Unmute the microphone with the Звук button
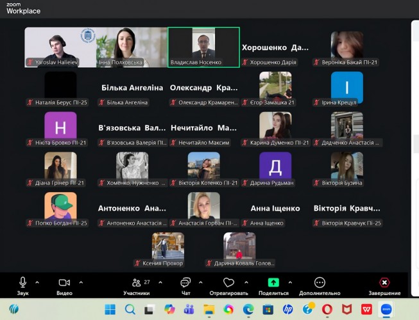 23,282
